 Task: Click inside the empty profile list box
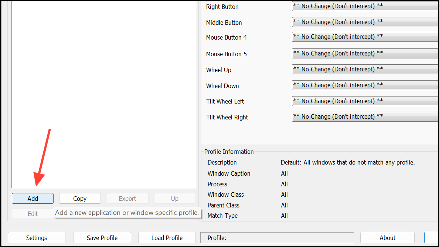pos(103,92)
